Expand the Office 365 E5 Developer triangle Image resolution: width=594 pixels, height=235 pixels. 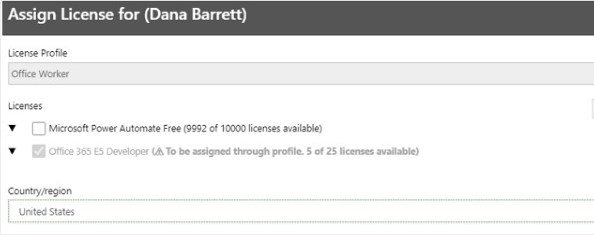[13, 152]
